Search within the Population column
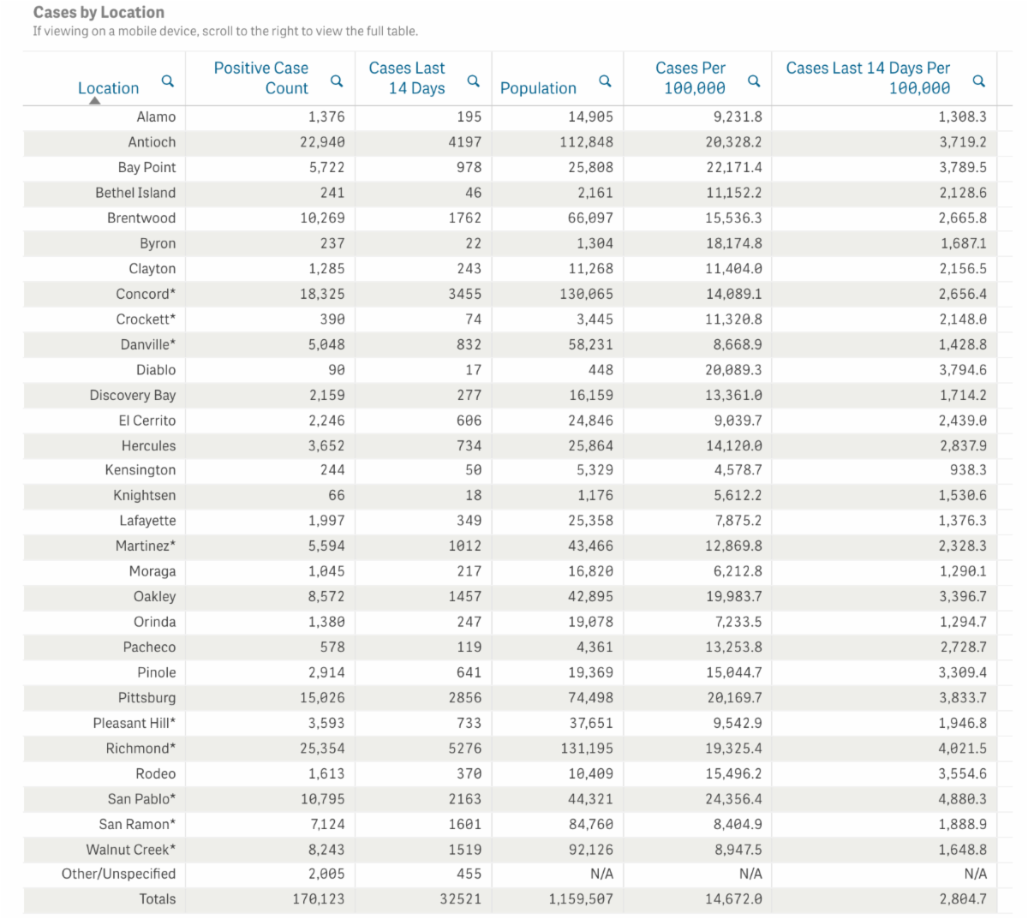The width and height of the screenshot is (1028, 919). click(x=605, y=81)
